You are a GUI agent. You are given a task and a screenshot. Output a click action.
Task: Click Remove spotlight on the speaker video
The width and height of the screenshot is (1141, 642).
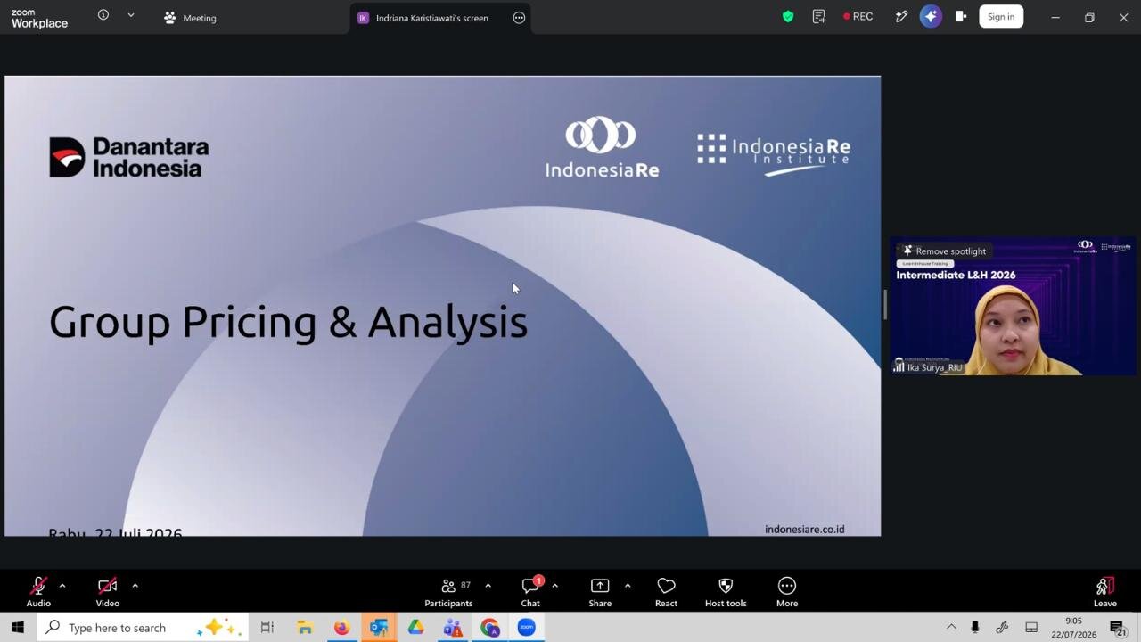944,251
